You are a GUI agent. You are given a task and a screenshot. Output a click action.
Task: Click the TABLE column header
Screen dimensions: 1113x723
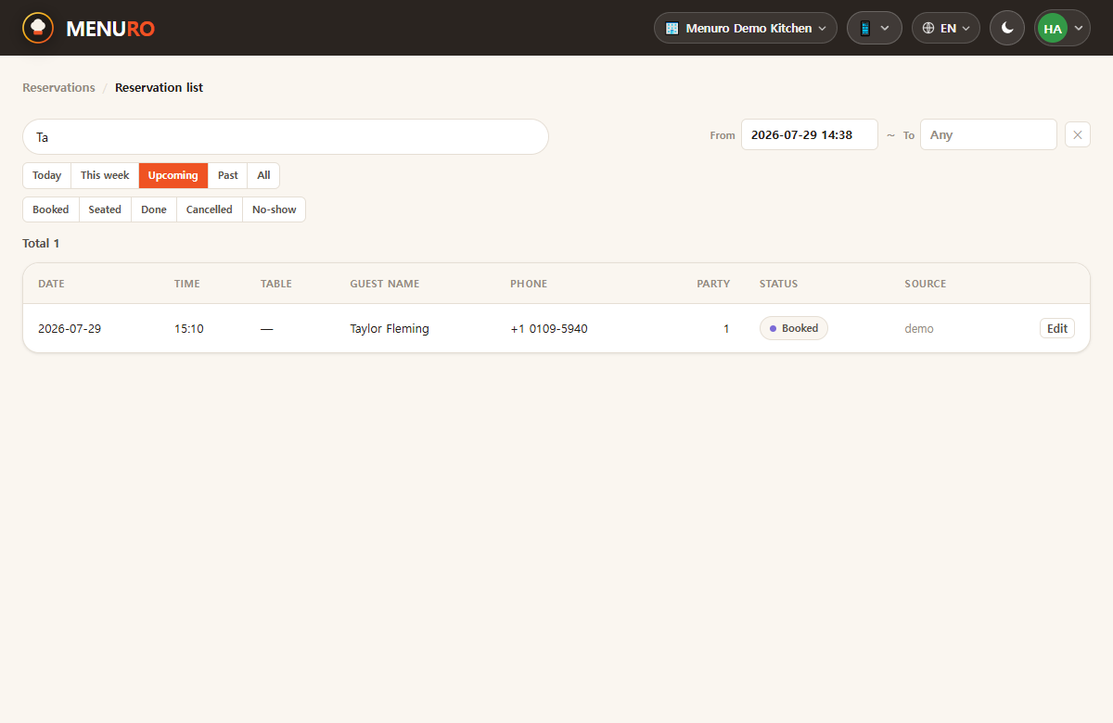tap(276, 284)
